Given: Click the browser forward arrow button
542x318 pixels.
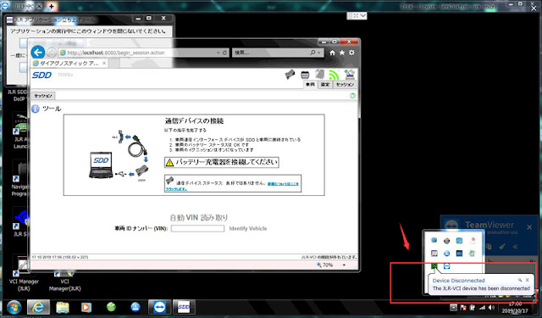Looking at the screenshot, I should tap(52, 53).
